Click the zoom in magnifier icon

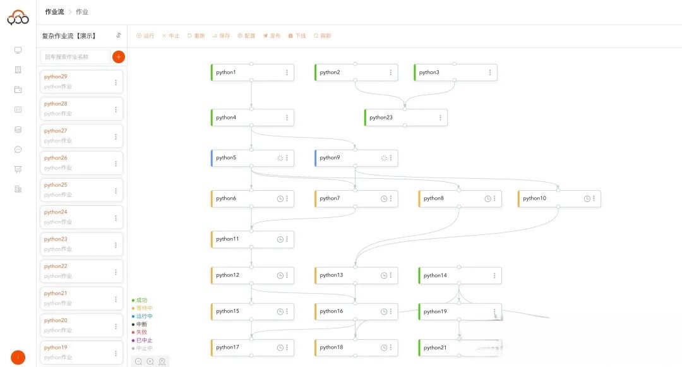point(150,361)
